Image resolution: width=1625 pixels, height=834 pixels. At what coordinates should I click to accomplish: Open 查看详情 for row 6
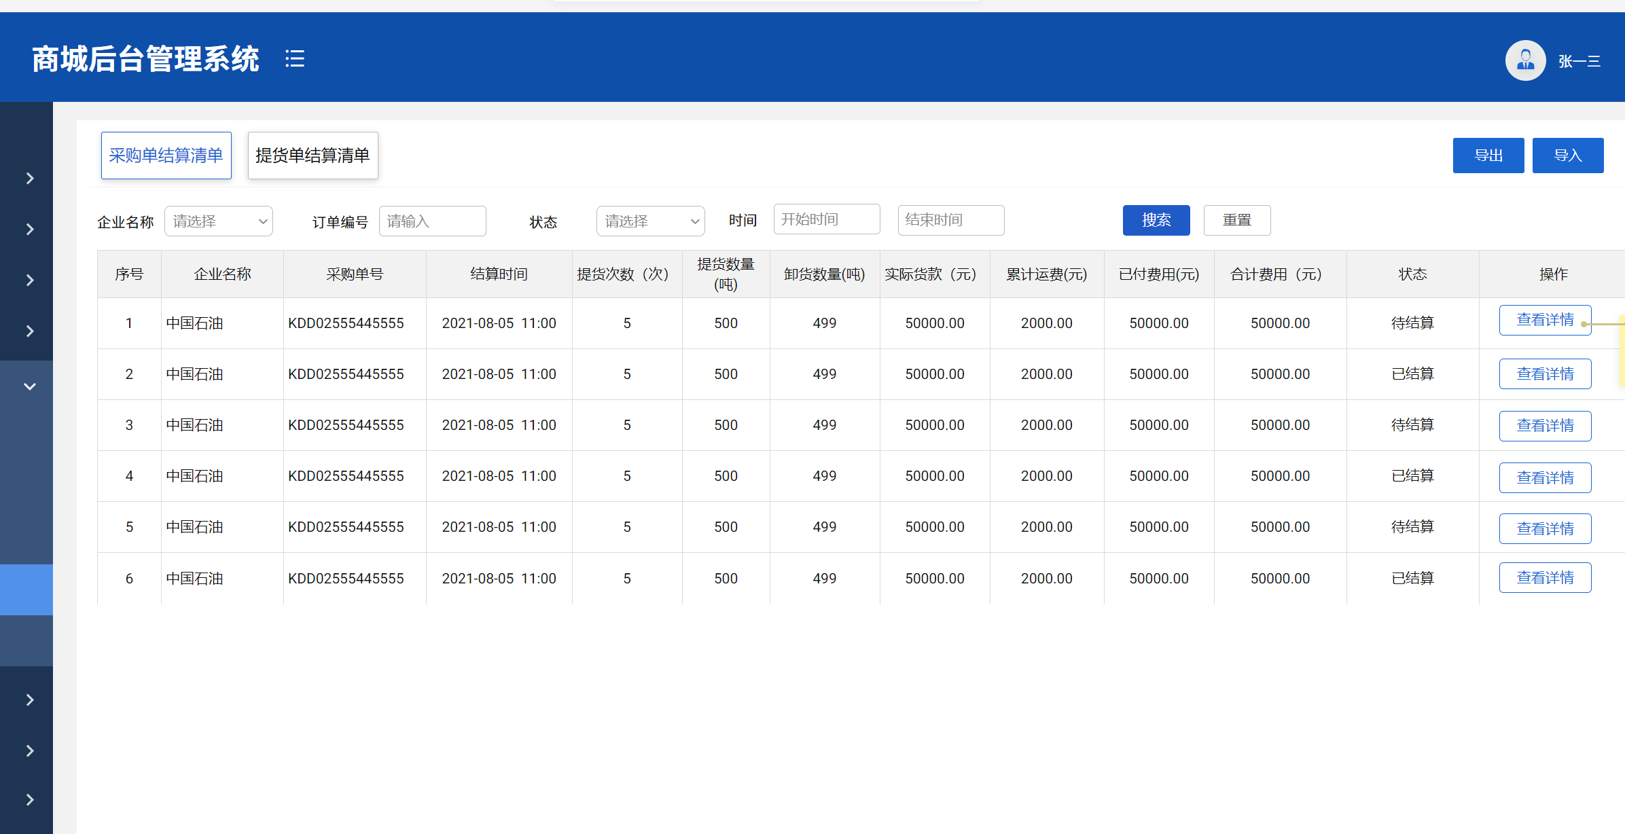[1546, 577]
